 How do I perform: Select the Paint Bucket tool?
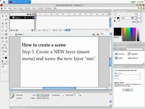(6, 38)
